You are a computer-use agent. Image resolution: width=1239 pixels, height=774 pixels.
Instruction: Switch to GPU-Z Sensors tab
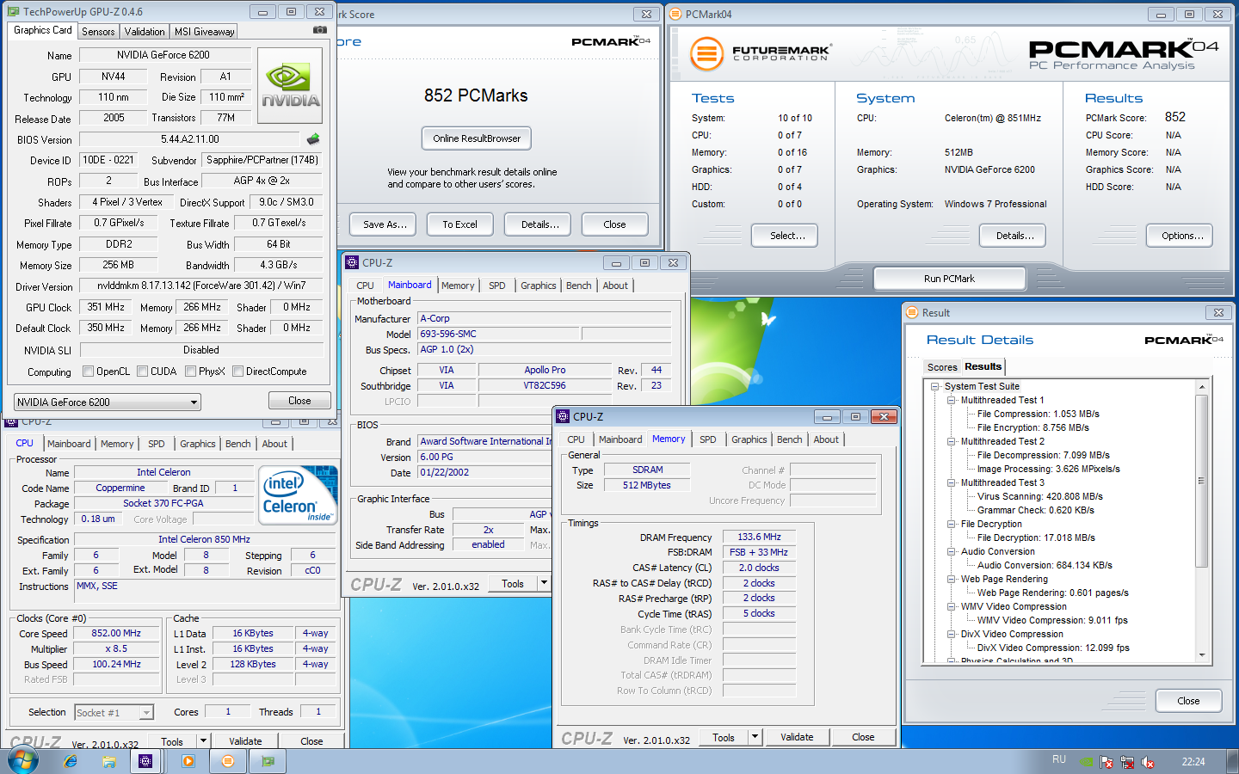pyautogui.click(x=98, y=31)
